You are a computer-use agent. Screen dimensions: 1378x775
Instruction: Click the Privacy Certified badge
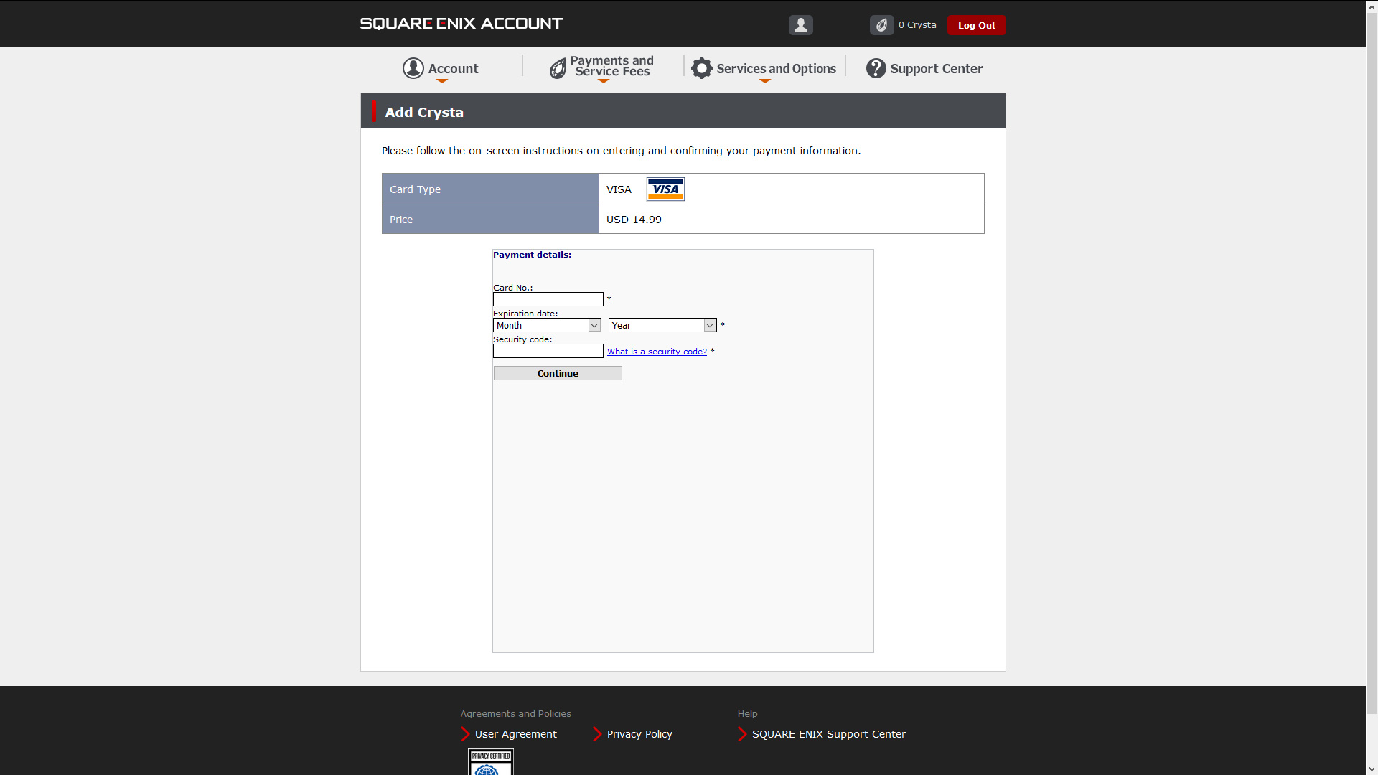pos(491,762)
